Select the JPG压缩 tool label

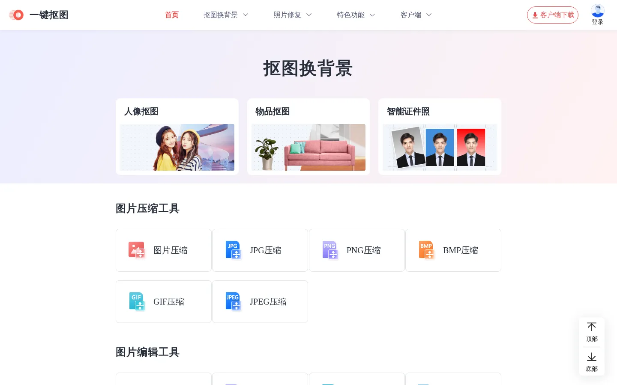(266, 250)
